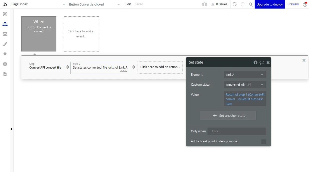The width and height of the screenshot is (309, 172).
Task: Click here to add an action placeholder
Action: click(160, 67)
